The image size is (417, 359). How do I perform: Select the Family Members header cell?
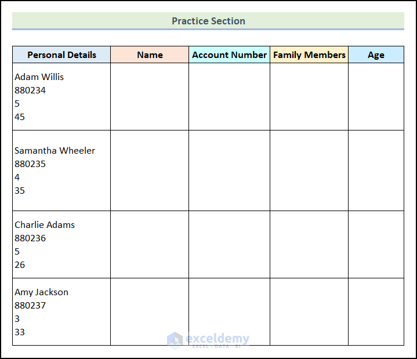309,55
